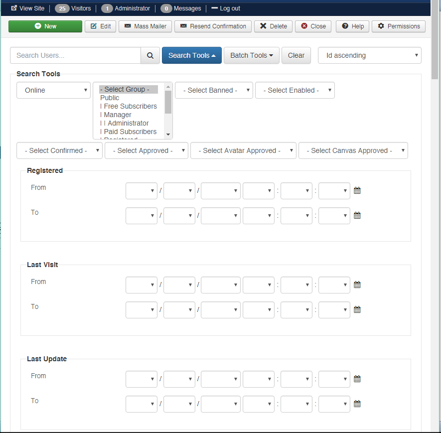Viewport: 441px width, 433px height.
Task: Open the Messages link
Action: point(181,8)
